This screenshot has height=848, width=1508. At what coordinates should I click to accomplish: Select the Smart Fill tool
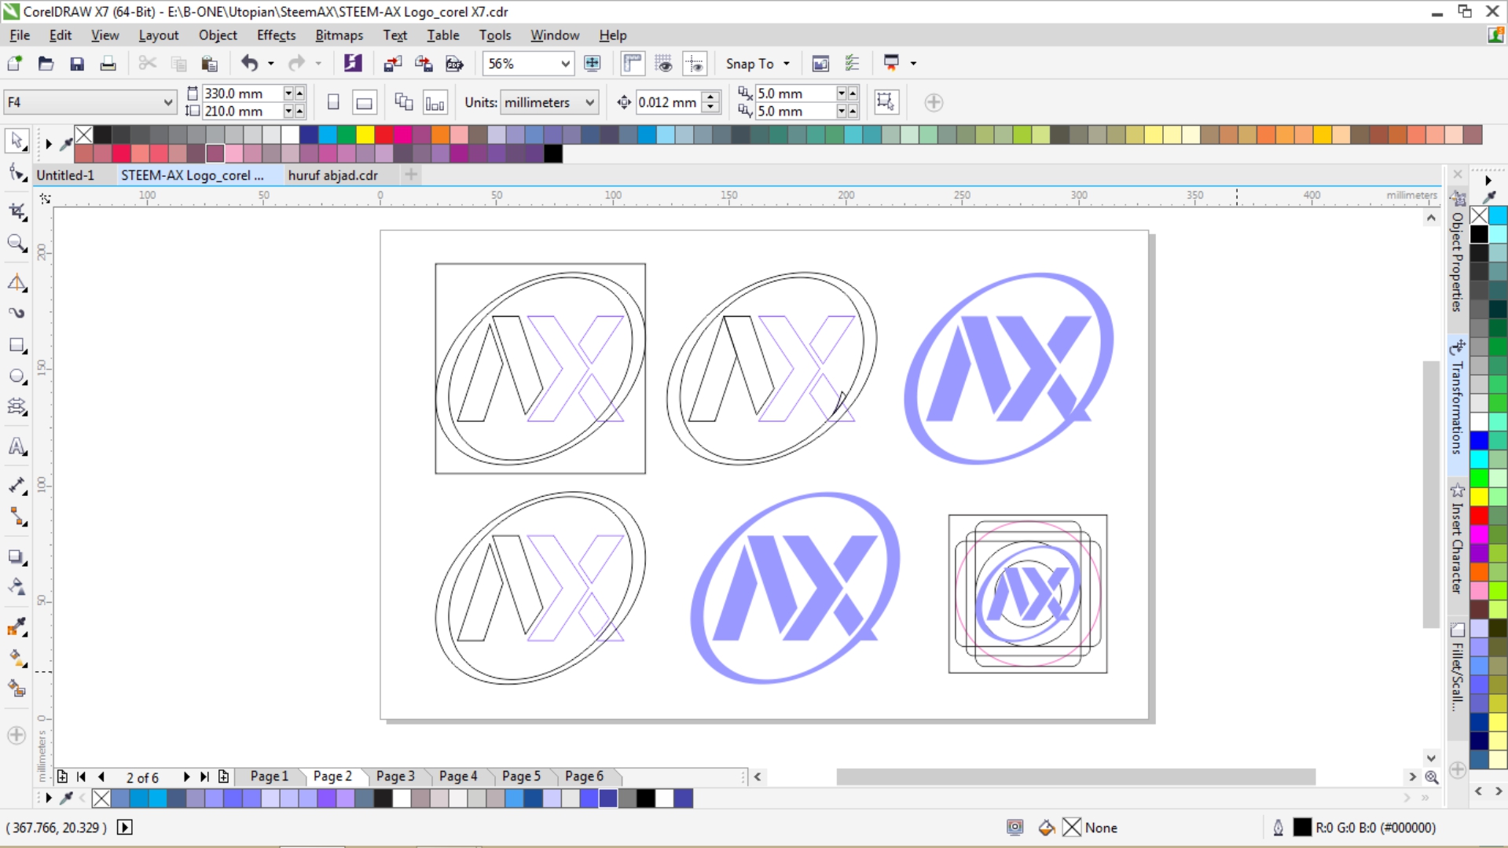[x=17, y=688]
